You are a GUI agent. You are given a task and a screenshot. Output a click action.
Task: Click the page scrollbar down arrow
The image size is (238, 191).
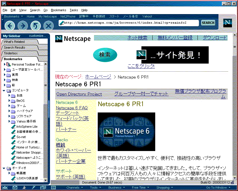tap(234, 178)
